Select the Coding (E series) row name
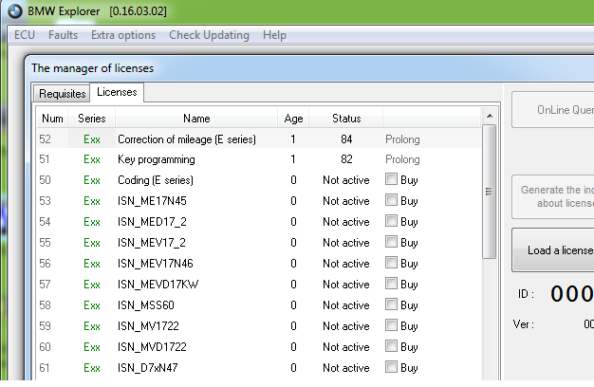This screenshot has width=594, height=387. (156, 180)
